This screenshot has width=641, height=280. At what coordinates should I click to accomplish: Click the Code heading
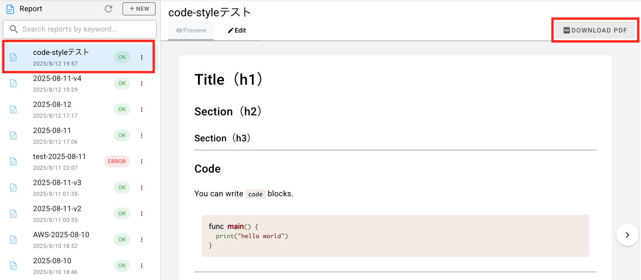207,169
